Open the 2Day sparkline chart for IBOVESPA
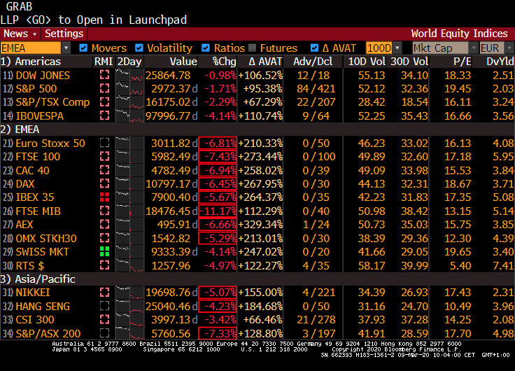This screenshot has width=515, height=371. (129, 115)
